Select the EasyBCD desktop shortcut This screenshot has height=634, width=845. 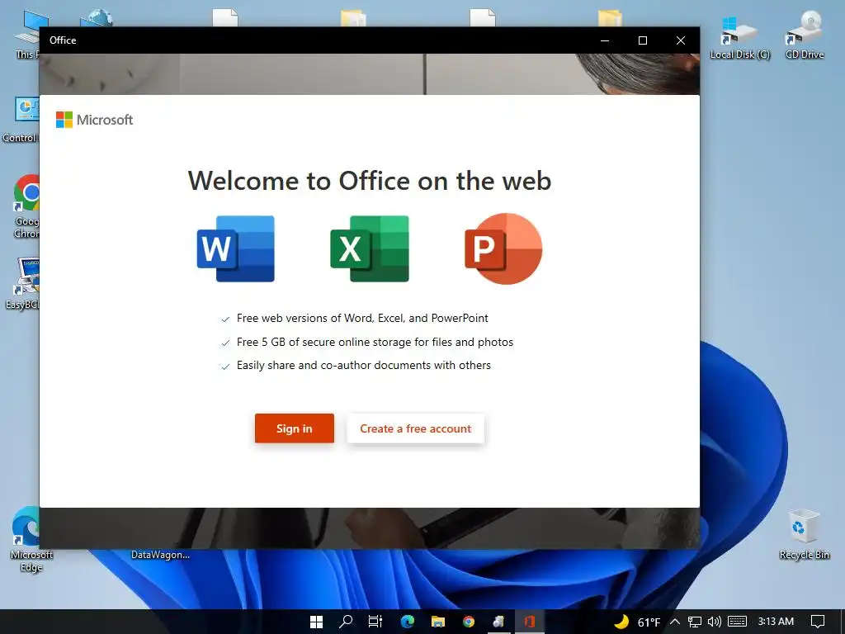22,284
